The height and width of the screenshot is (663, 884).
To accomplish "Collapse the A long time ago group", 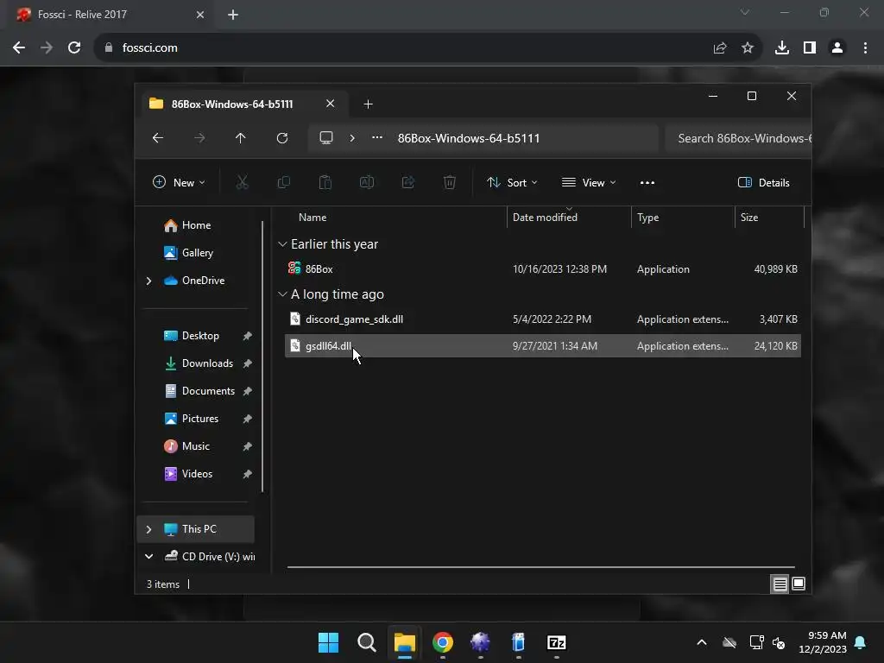I will click(x=282, y=294).
